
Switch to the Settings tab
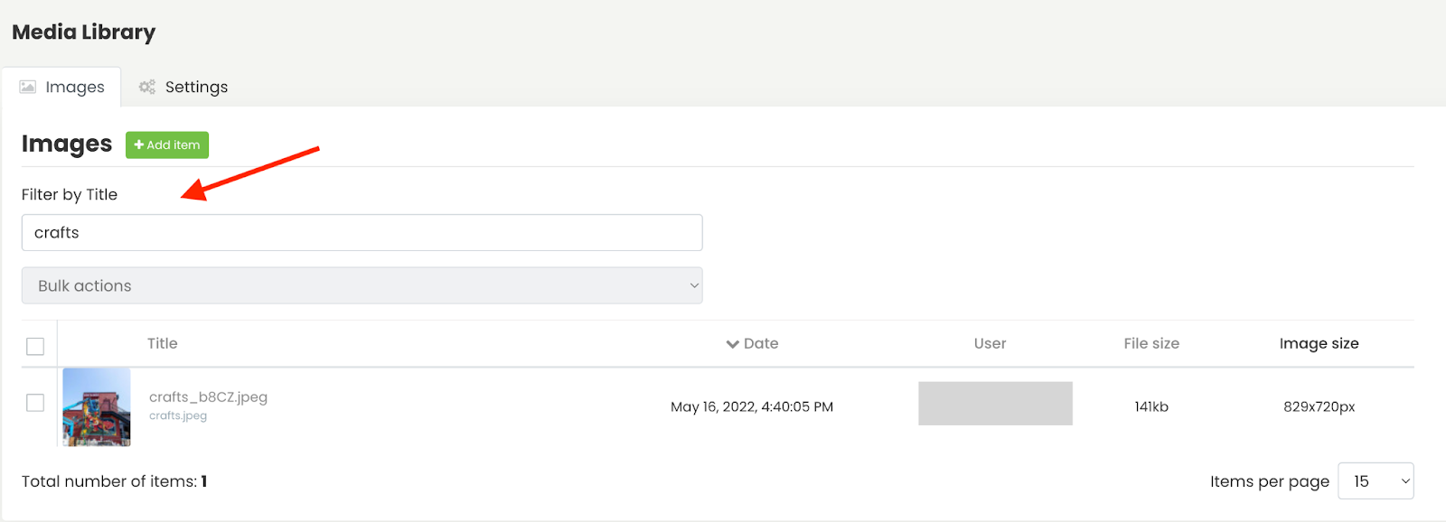[x=183, y=87]
